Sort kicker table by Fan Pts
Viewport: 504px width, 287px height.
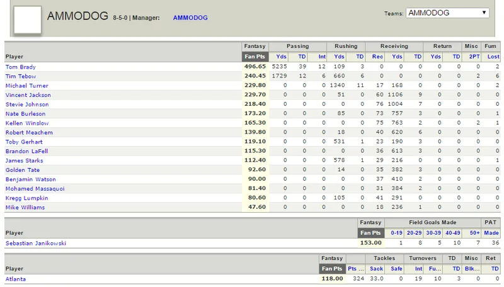pos(370,233)
